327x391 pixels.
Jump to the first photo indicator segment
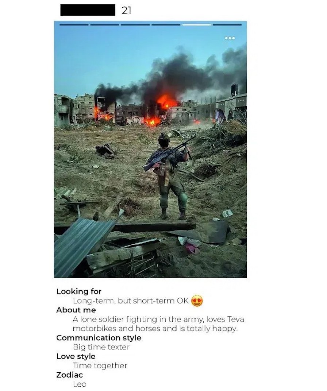click(74, 25)
